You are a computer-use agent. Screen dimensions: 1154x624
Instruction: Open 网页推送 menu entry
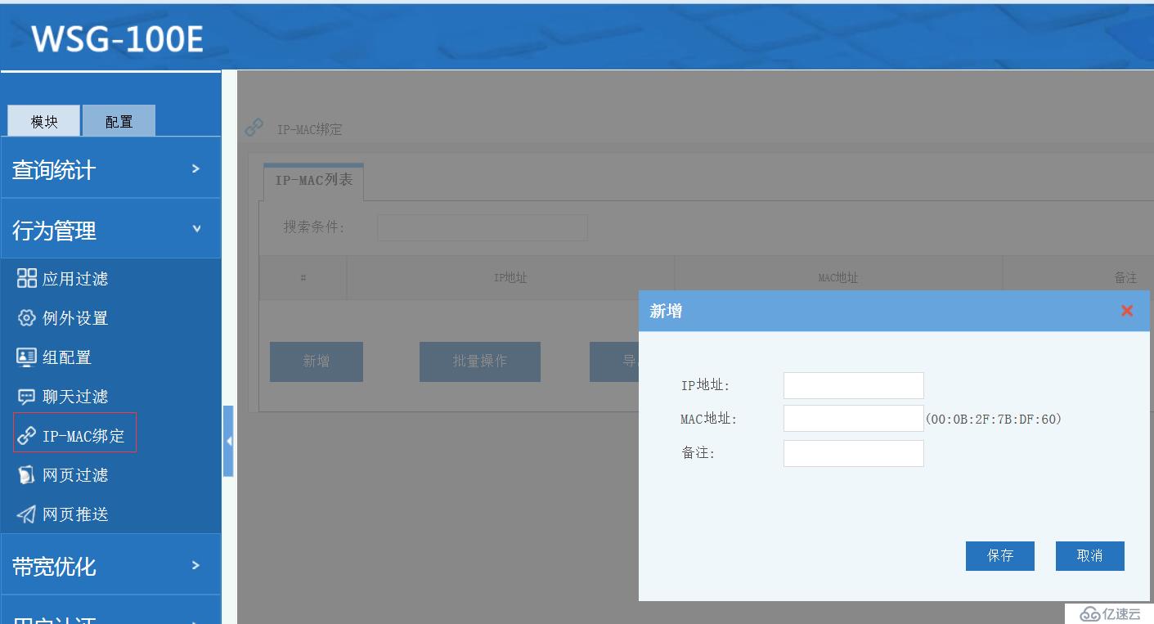[x=75, y=514]
